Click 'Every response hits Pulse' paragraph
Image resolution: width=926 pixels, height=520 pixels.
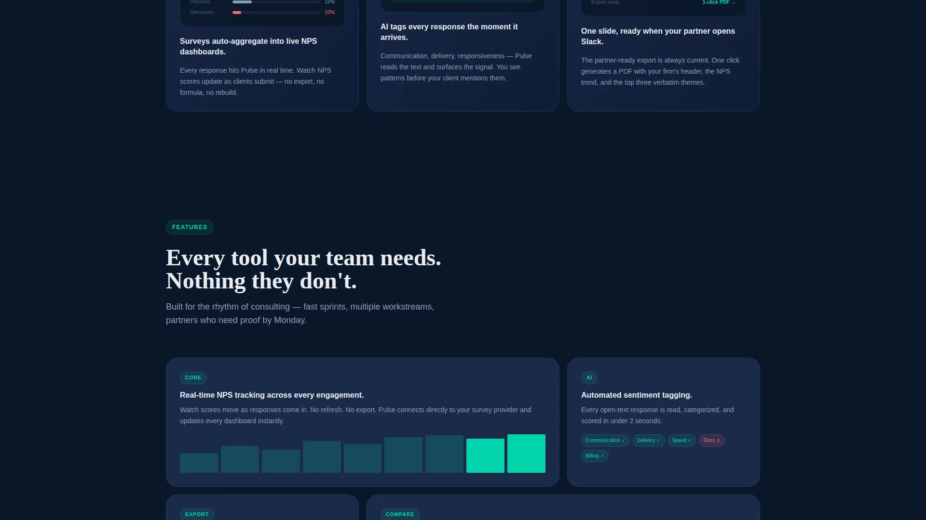tap(256, 81)
